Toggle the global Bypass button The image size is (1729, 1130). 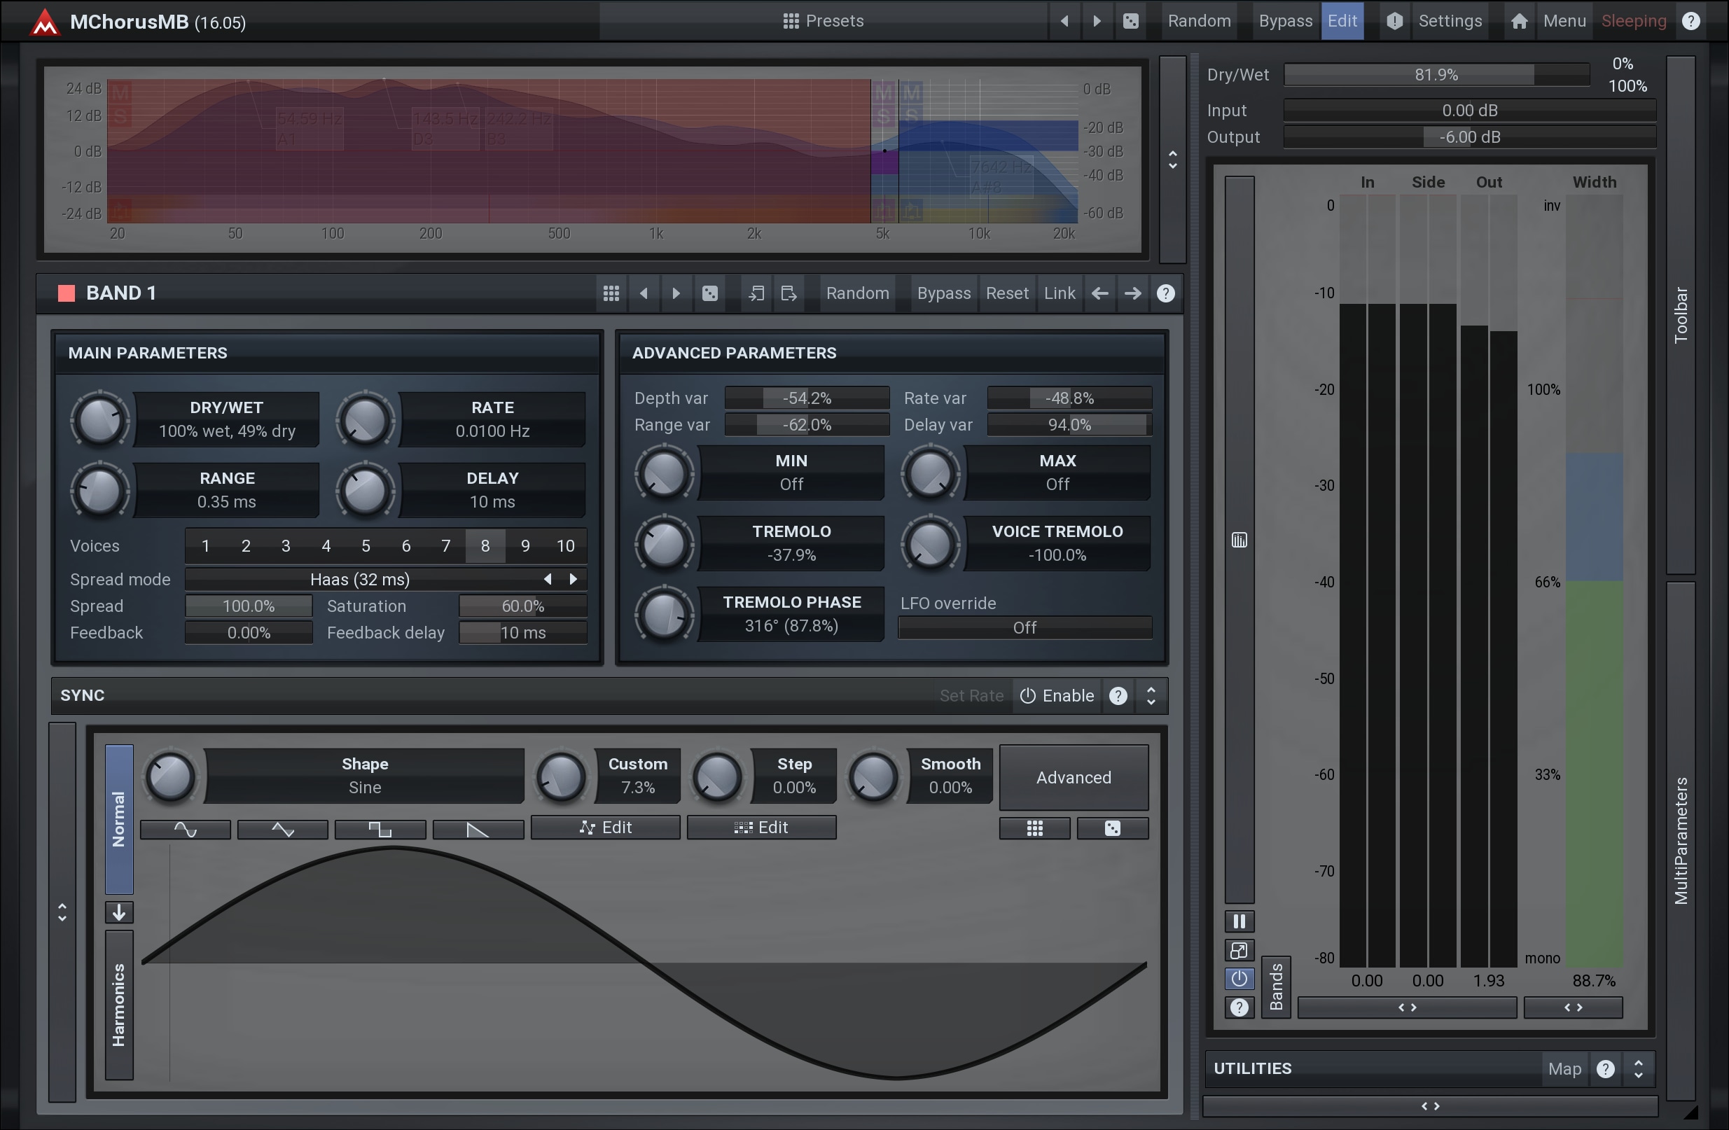1284,21
